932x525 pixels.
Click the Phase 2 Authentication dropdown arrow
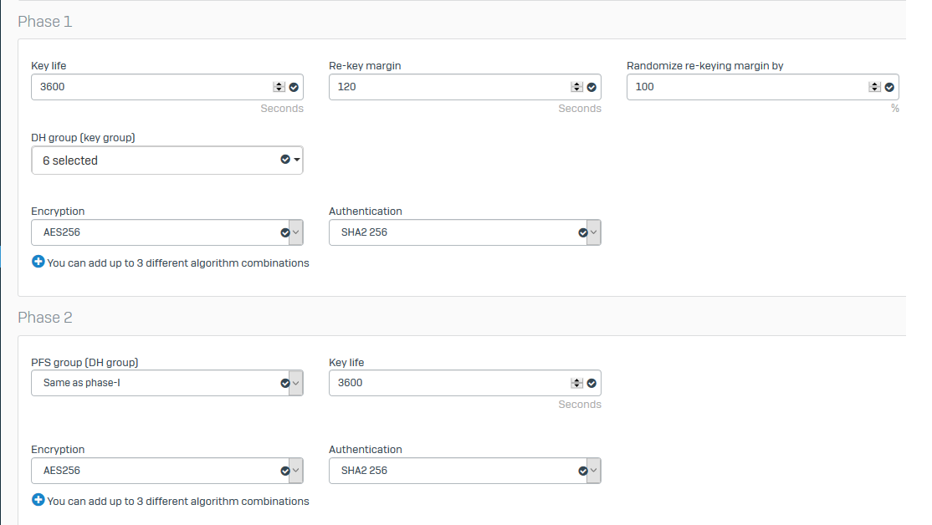click(594, 471)
